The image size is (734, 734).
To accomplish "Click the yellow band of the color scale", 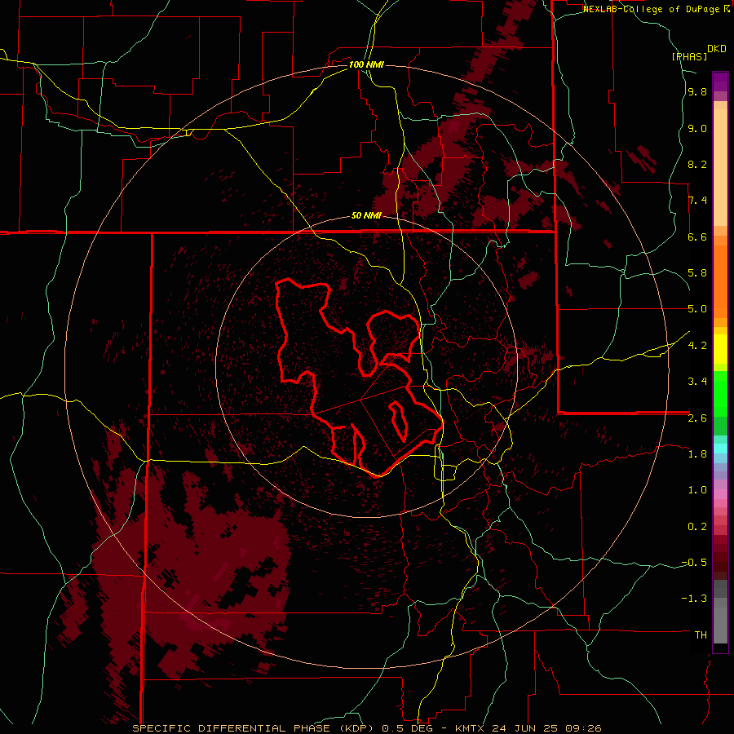I will point(720,349).
